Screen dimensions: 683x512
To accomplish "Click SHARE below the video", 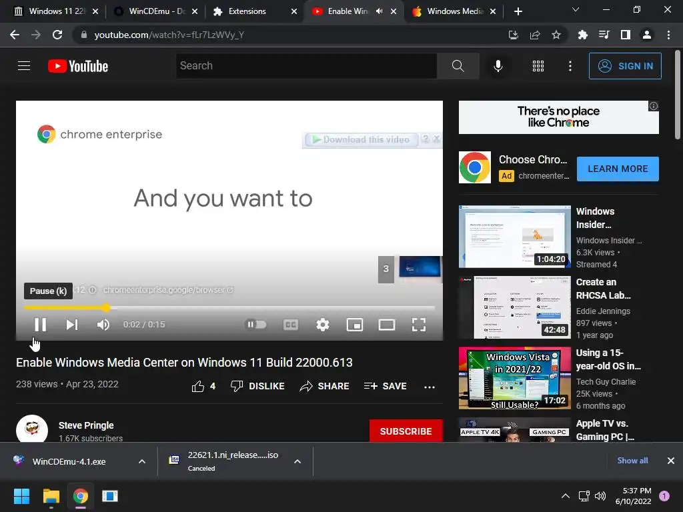I will [x=325, y=386].
